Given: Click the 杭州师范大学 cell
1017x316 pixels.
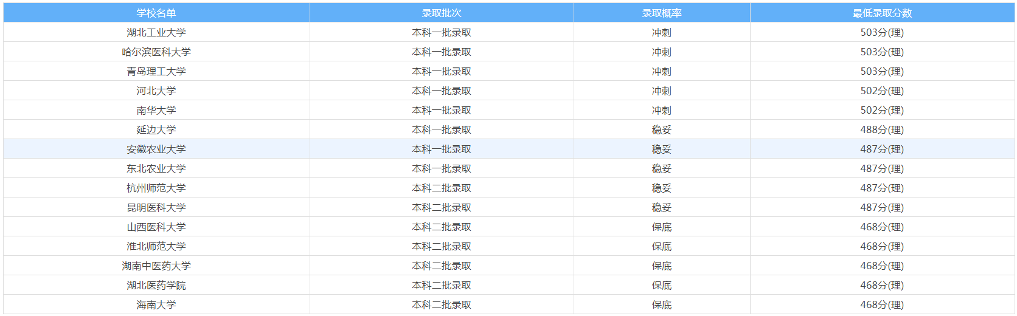Looking at the screenshot, I should click(156, 188).
